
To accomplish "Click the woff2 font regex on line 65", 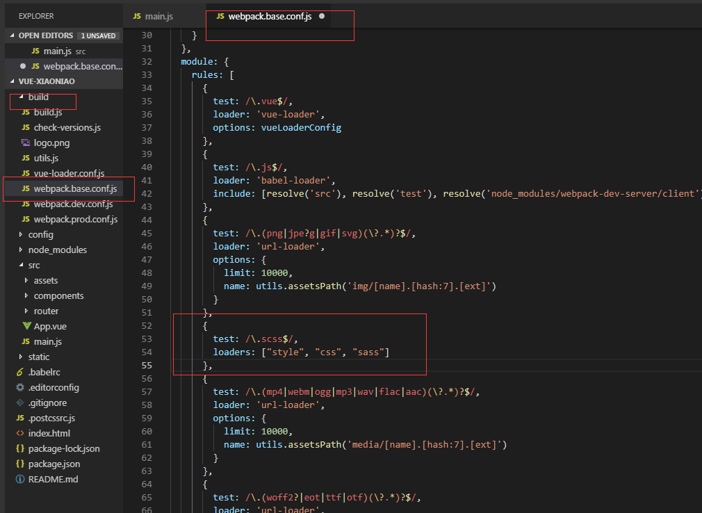I will click(330, 497).
